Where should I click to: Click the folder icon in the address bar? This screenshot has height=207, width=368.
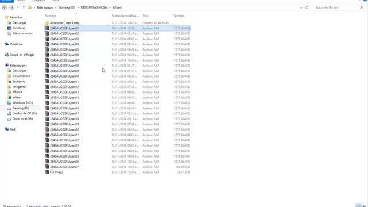point(30,7)
